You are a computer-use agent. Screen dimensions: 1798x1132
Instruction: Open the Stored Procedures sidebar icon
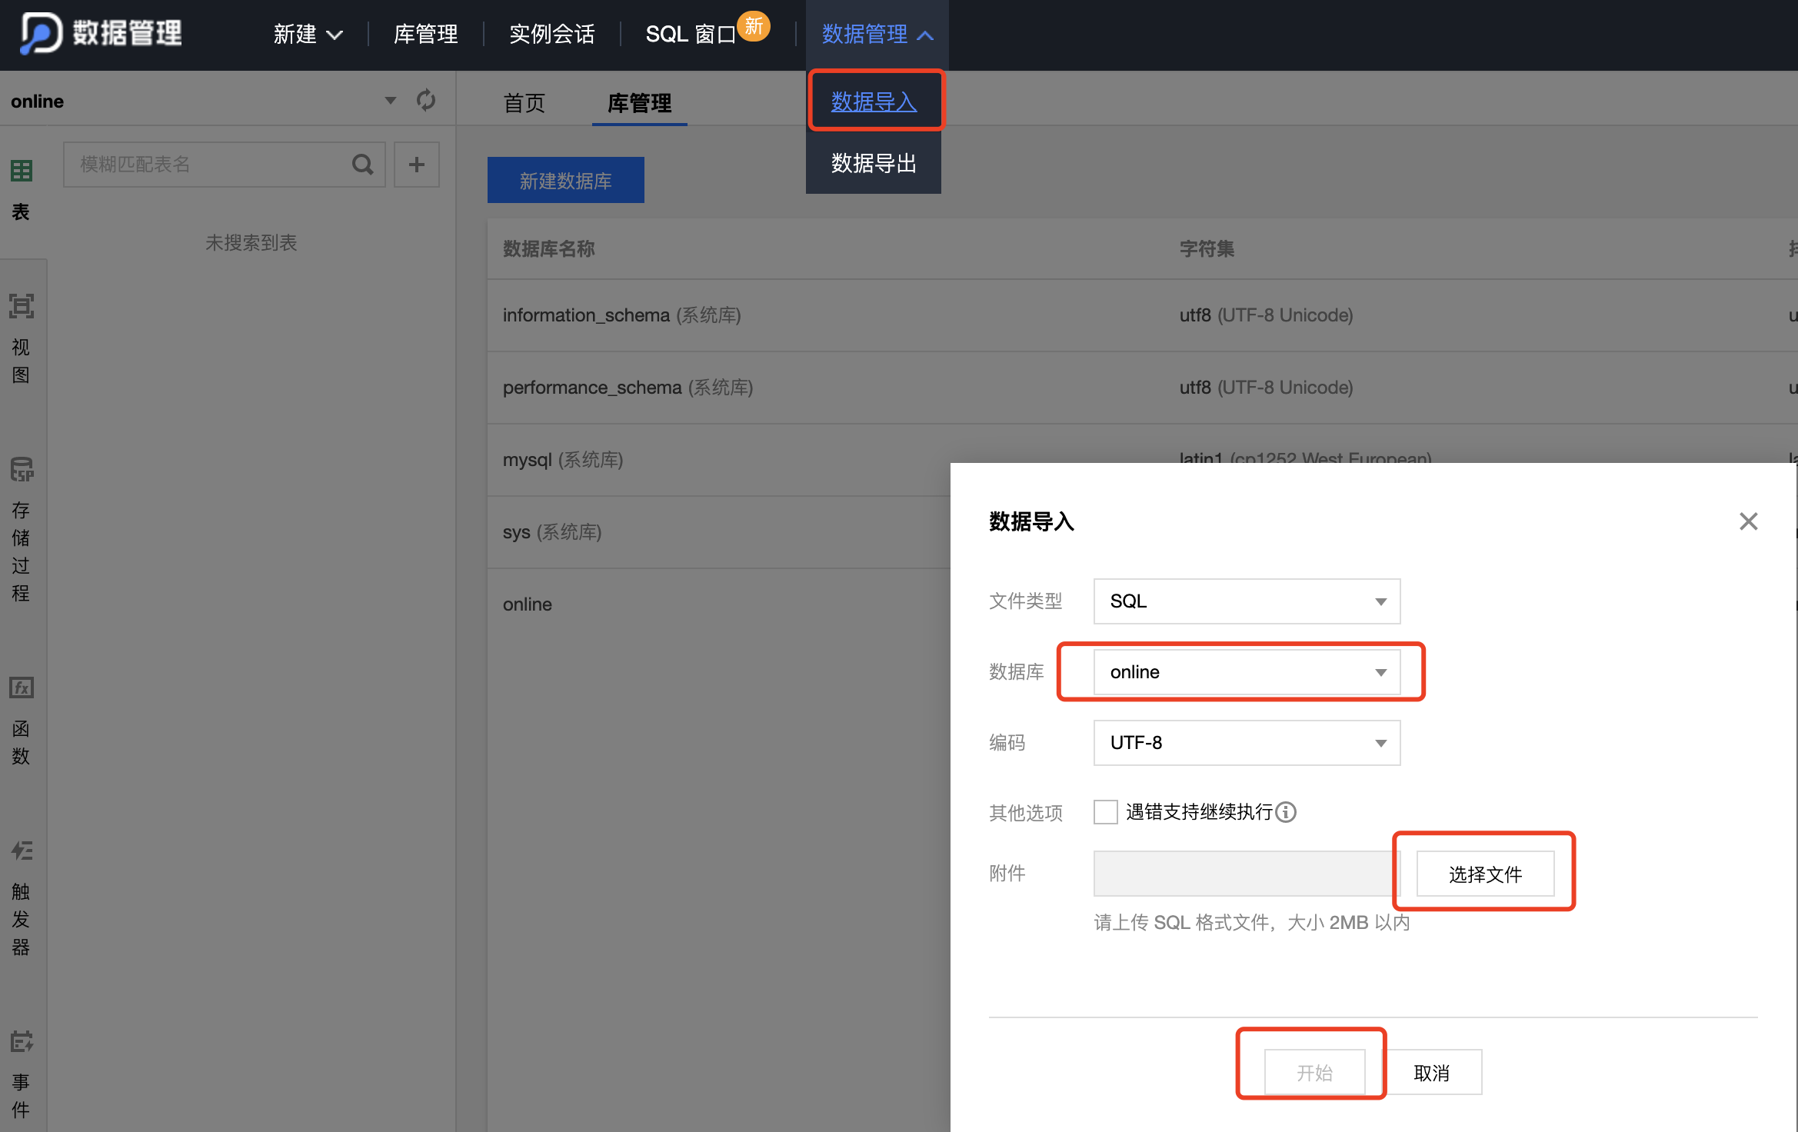pyautogui.click(x=22, y=469)
